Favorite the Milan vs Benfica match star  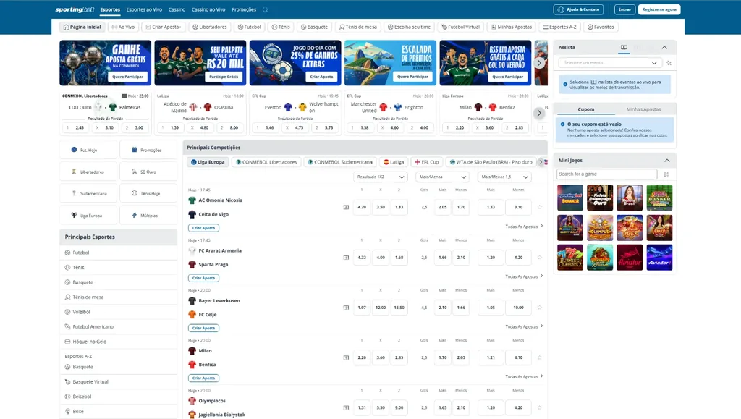(540, 357)
